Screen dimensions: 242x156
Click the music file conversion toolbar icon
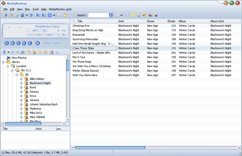tap(17, 15)
